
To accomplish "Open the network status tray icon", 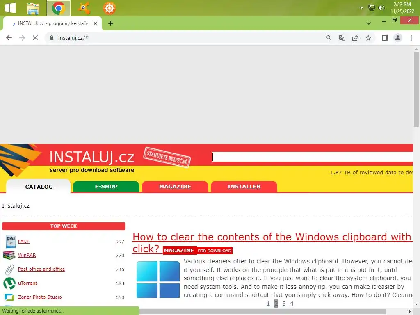I will [371, 8].
